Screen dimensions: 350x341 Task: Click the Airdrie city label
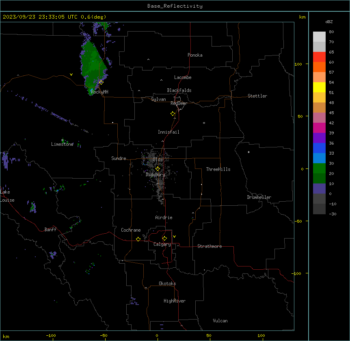164,217
